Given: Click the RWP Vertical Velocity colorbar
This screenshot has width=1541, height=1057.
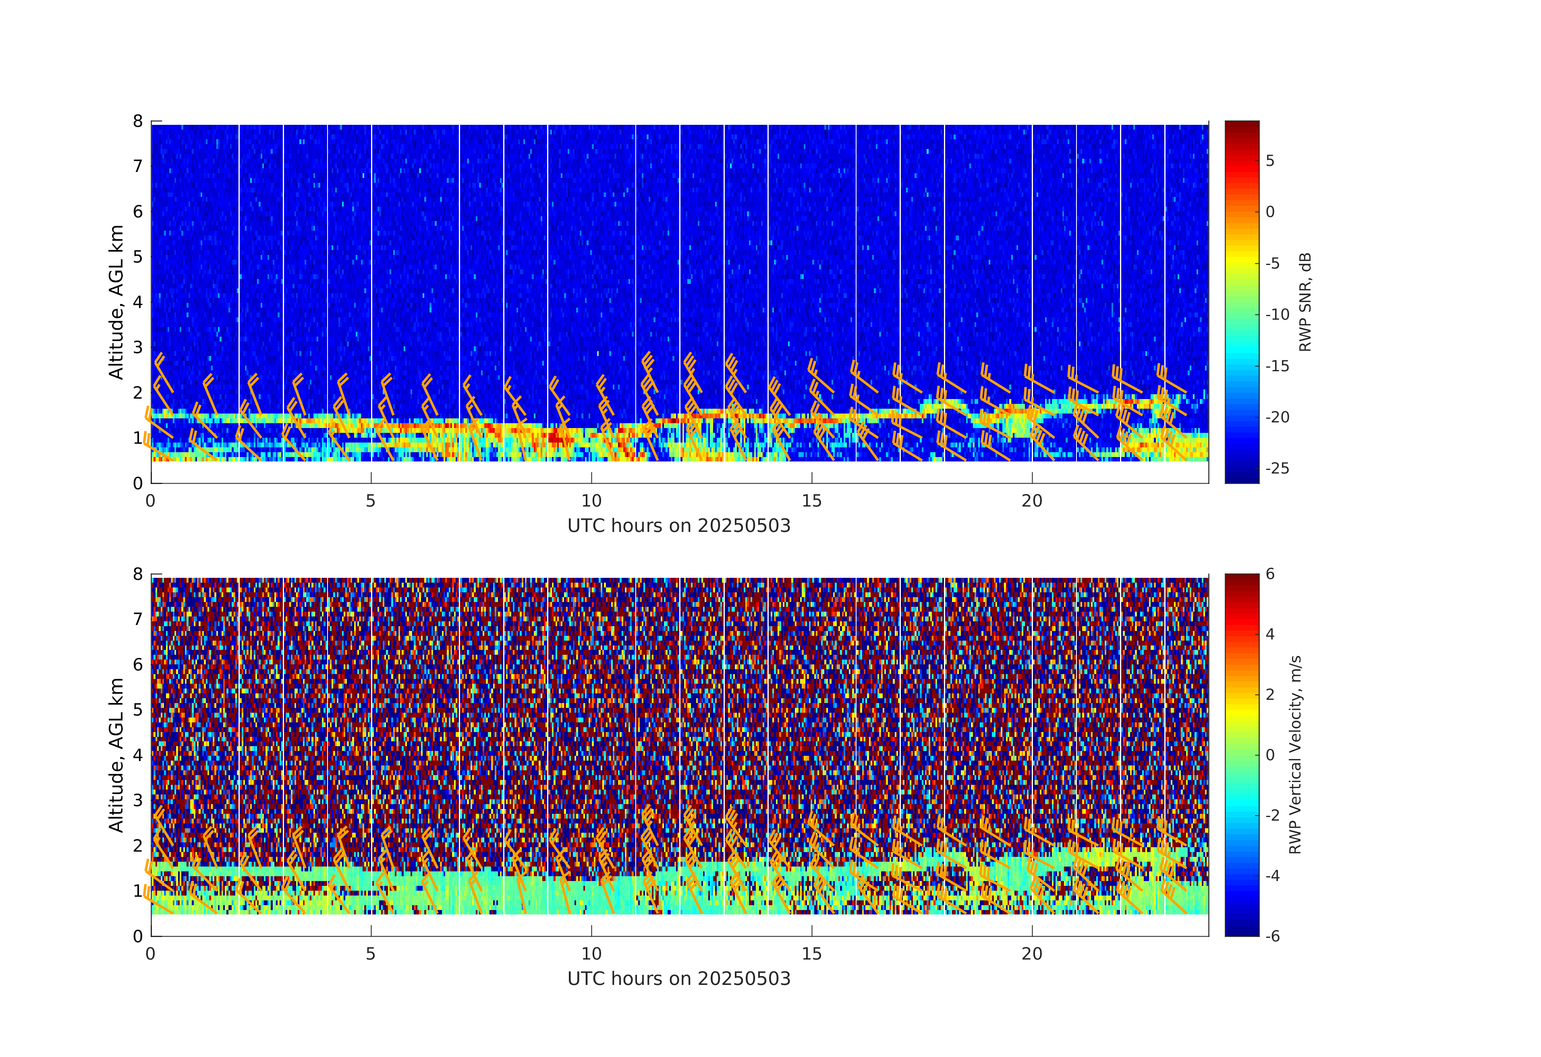Looking at the screenshot, I should [1241, 755].
